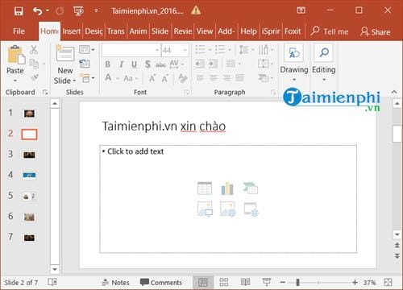Toggle Strikethrough formatting

160,64
